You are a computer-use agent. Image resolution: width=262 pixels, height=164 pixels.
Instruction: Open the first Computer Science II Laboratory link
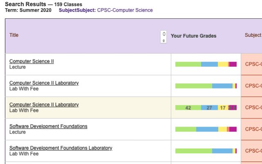[x=44, y=83]
